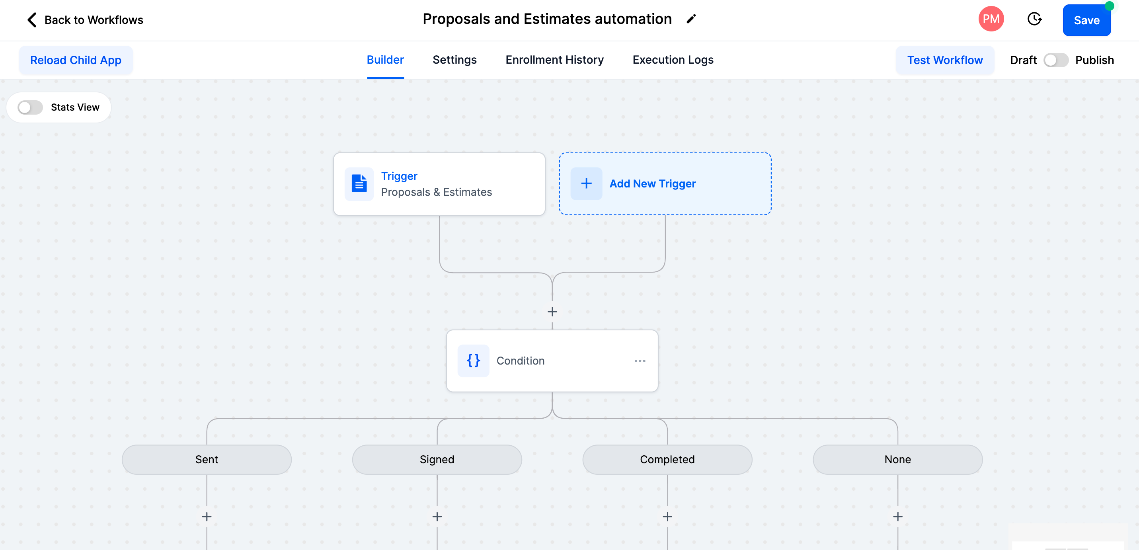Screen dimensions: 1139x550
Task: Click the Test Workflow button
Action: [945, 60]
